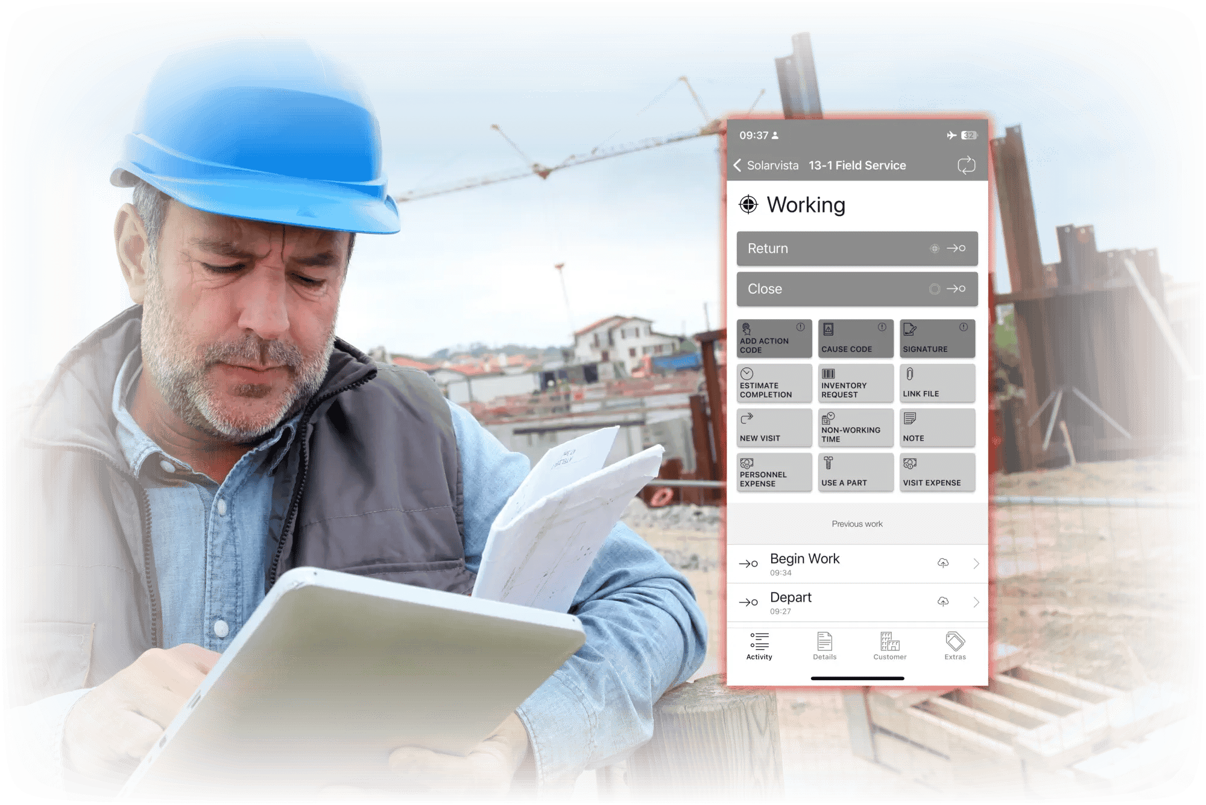Tap the sync refresh icon in header

click(x=967, y=165)
